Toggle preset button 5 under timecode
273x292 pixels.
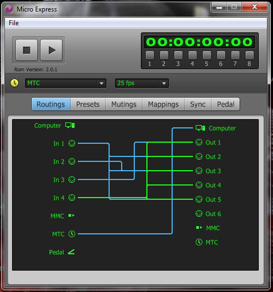(207, 55)
